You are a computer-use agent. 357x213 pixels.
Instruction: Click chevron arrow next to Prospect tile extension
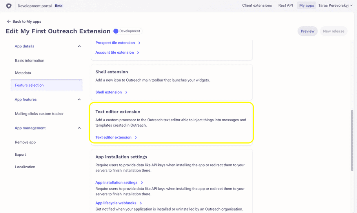coord(139,43)
